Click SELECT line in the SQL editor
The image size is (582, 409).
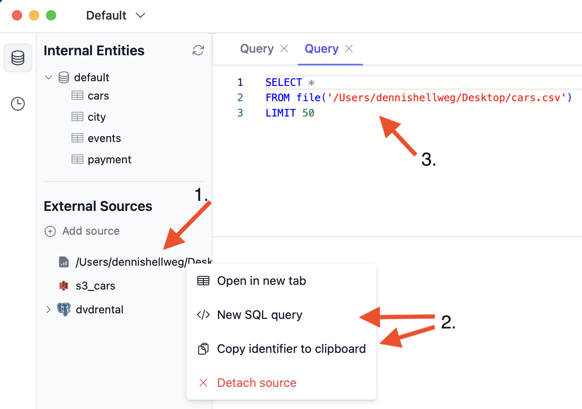[x=290, y=82]
